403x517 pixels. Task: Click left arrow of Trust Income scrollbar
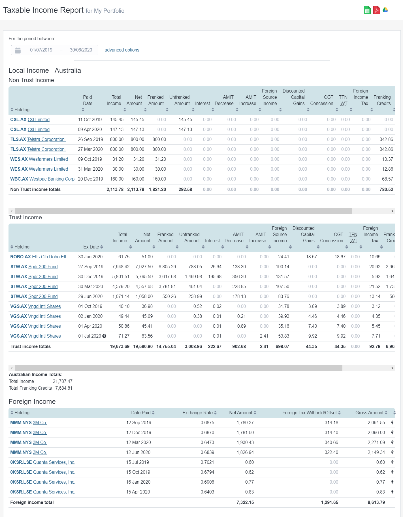(x=12, y=368)
